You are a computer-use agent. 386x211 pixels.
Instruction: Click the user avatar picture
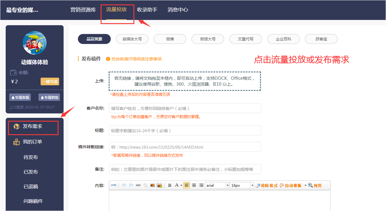coord(35,42)
